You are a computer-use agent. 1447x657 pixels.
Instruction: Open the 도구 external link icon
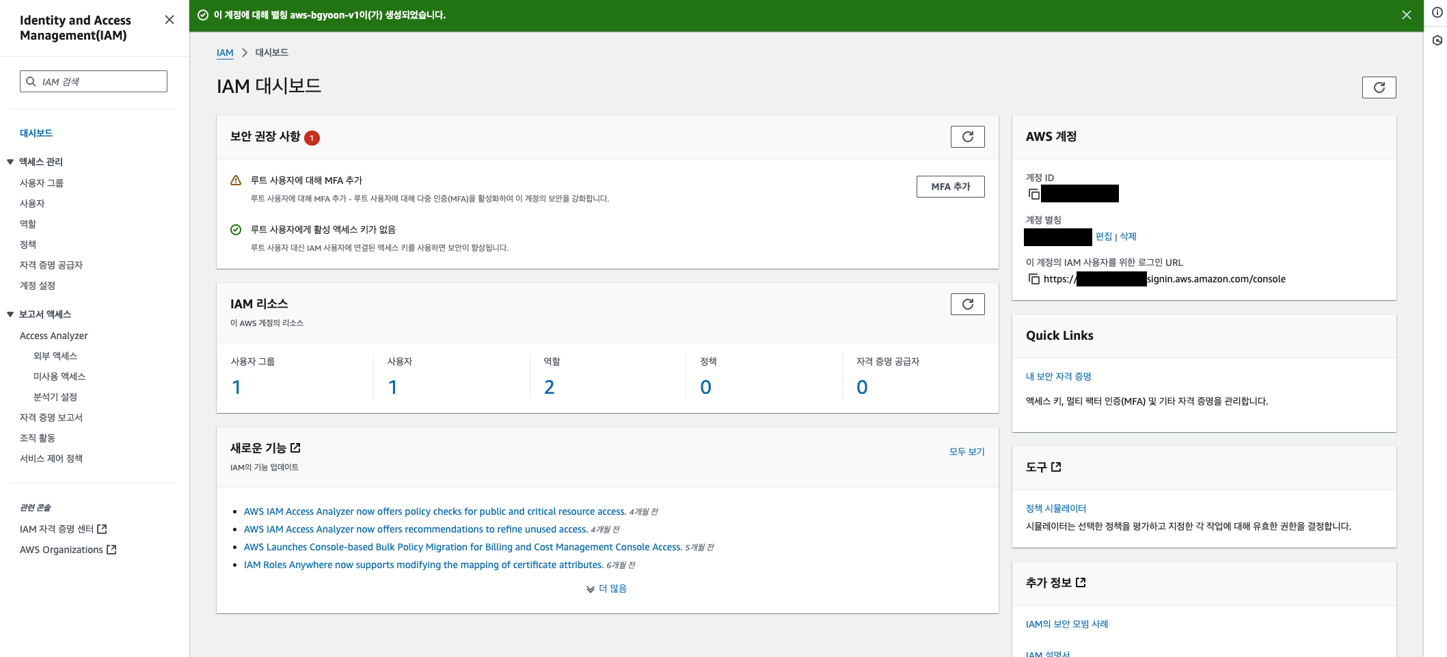(x=1056, y=467)
